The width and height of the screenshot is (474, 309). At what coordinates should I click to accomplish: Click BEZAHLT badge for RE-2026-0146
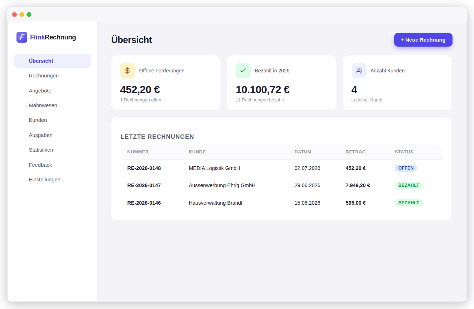pyautogui.click(x=409, y=203)
